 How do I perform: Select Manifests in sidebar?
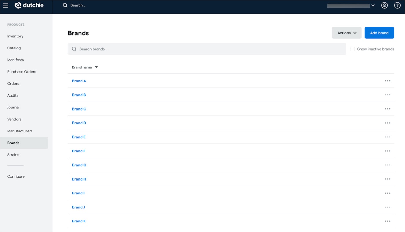pos(16,60)
